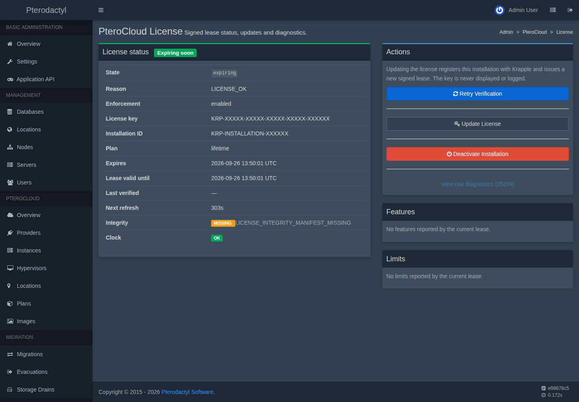Open Settings in the sidebar
The image size is (579, 402).
pyautogui.click(x=46, y=62)
